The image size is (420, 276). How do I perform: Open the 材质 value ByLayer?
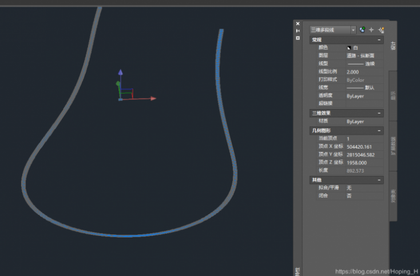pos(364,121)
